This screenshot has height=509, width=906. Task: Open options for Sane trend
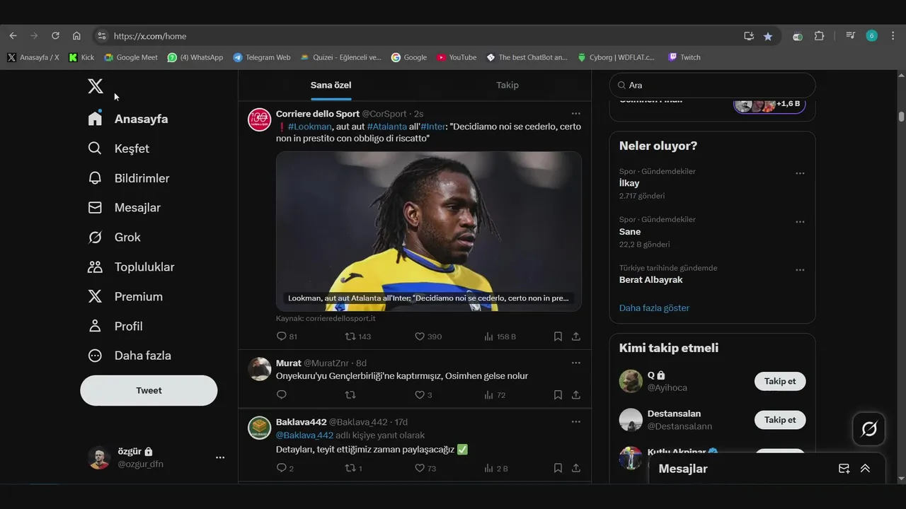[800, 222]
